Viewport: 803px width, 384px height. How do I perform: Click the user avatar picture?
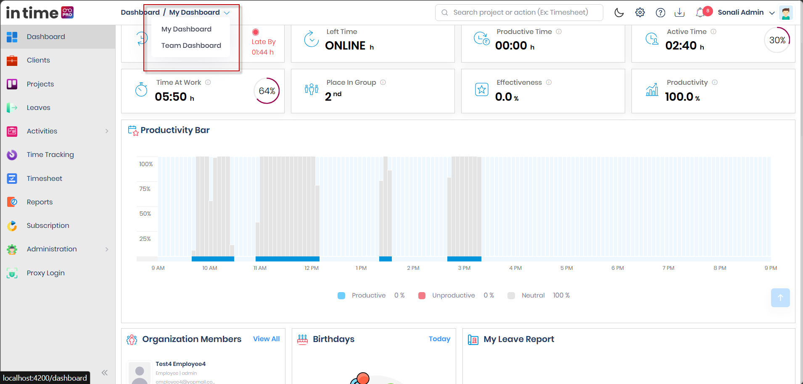coord(786,13)
